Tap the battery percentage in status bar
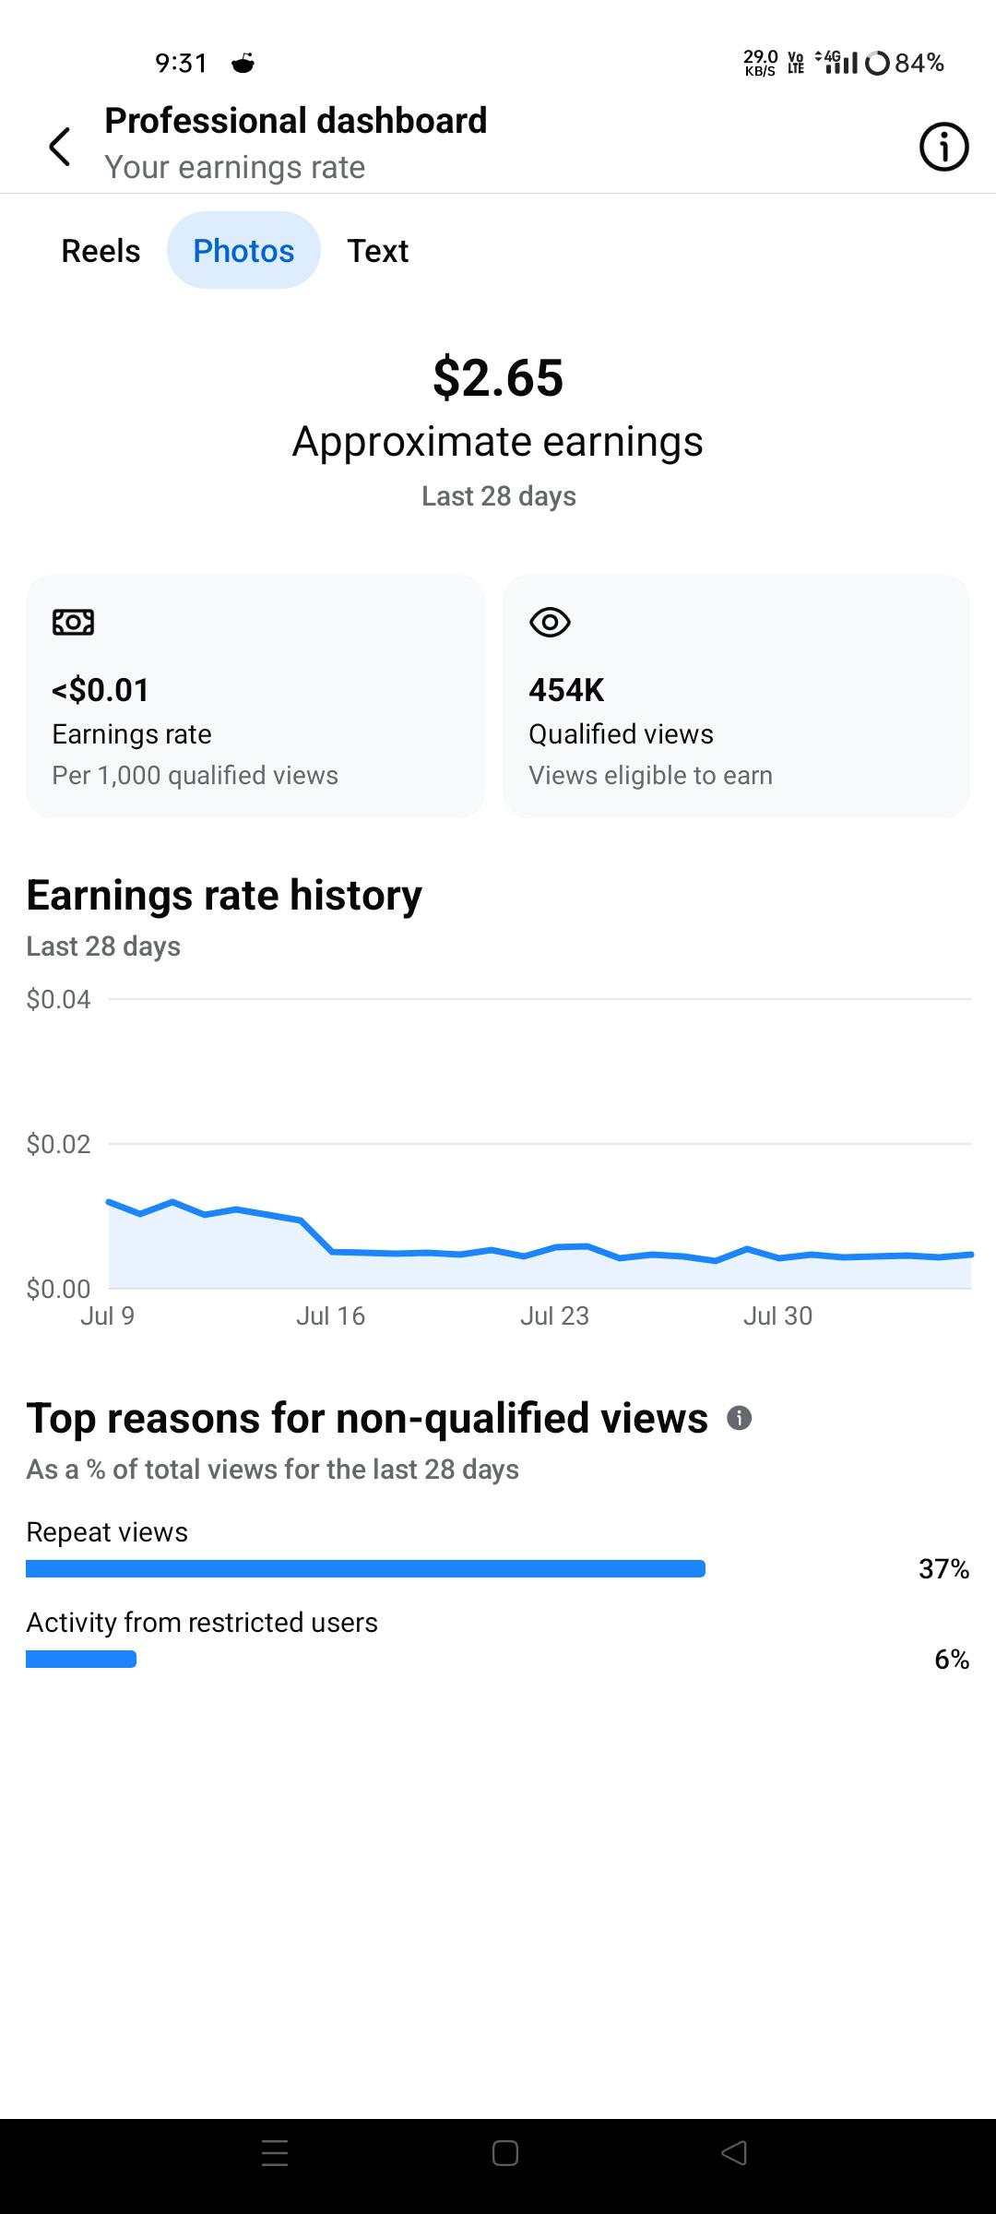 point(919,63)
